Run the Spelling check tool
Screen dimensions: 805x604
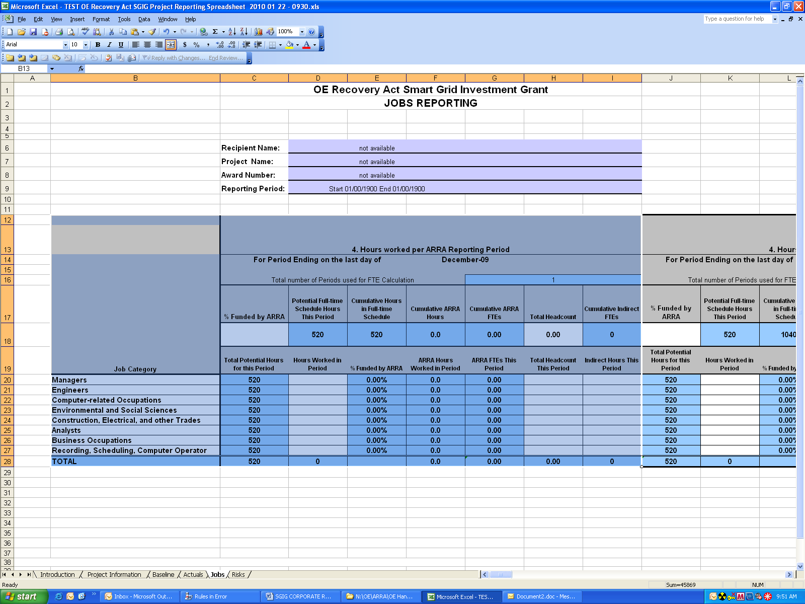pyautogui.click(x=86, y=32)
